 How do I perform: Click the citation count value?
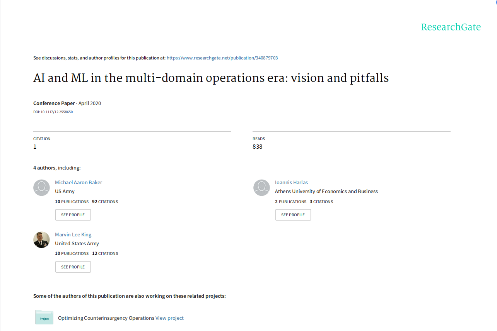[x=35, y=146]
